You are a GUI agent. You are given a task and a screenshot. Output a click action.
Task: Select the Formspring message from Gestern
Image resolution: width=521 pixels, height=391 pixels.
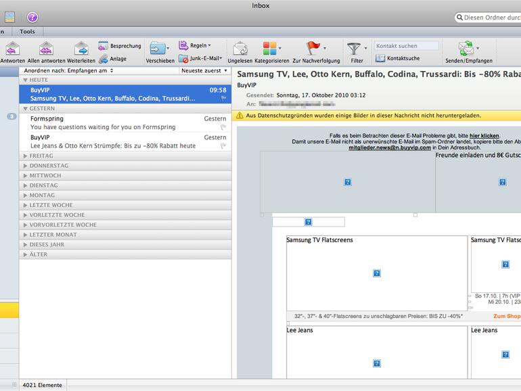click(125, 123)
